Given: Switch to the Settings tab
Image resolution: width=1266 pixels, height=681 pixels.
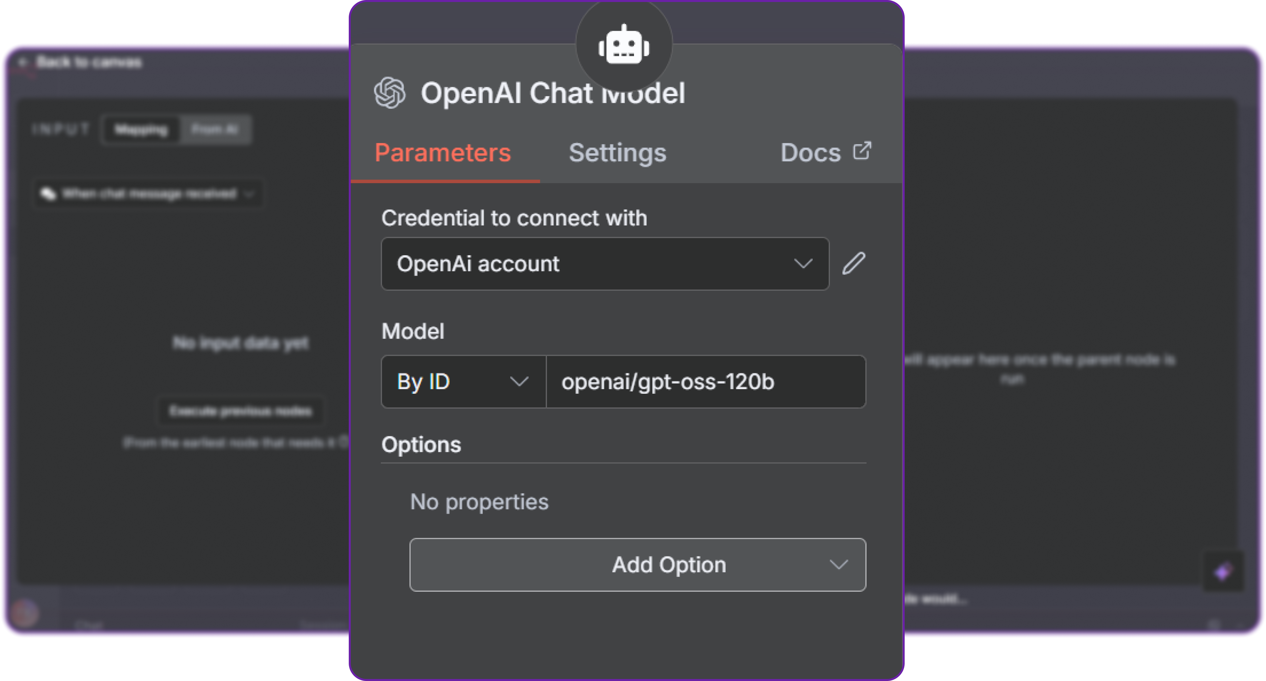Looking at the screenshot, I should [617, 153].
